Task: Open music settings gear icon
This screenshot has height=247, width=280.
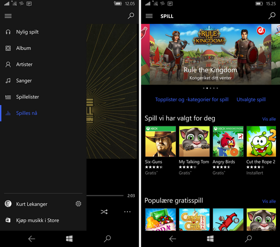Action: [78, 204]
